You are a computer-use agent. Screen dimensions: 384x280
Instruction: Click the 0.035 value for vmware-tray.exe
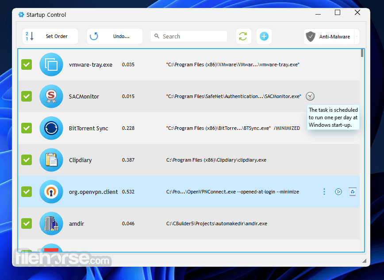tap(128, 64)
